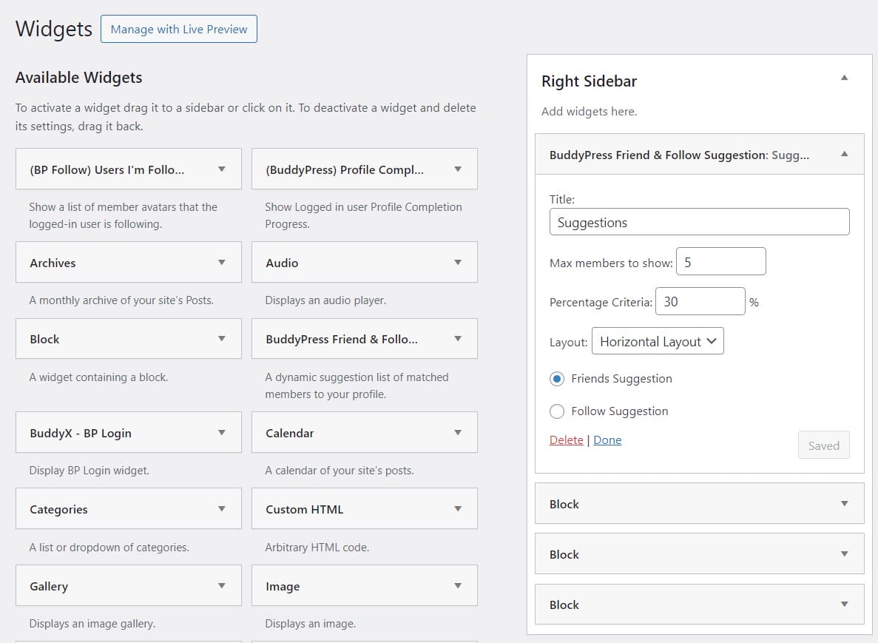Click the Title field containing Suggestions

[x=699, y=222]
